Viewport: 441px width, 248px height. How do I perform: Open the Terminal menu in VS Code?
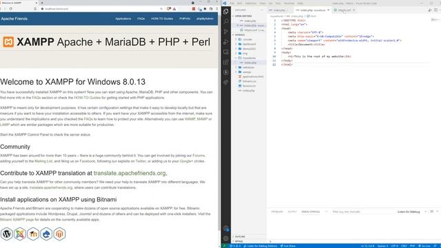[289, 3]
